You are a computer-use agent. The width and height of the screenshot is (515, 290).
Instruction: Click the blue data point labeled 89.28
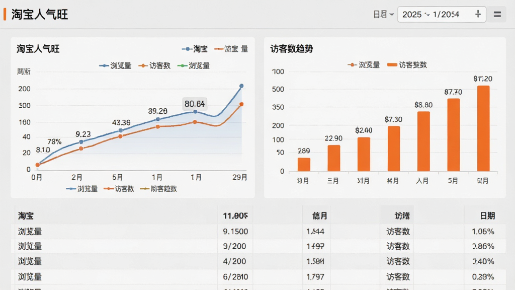click(158, 119)
